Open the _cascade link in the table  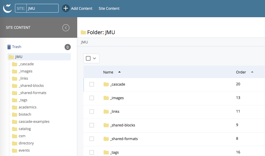[118, 84]
